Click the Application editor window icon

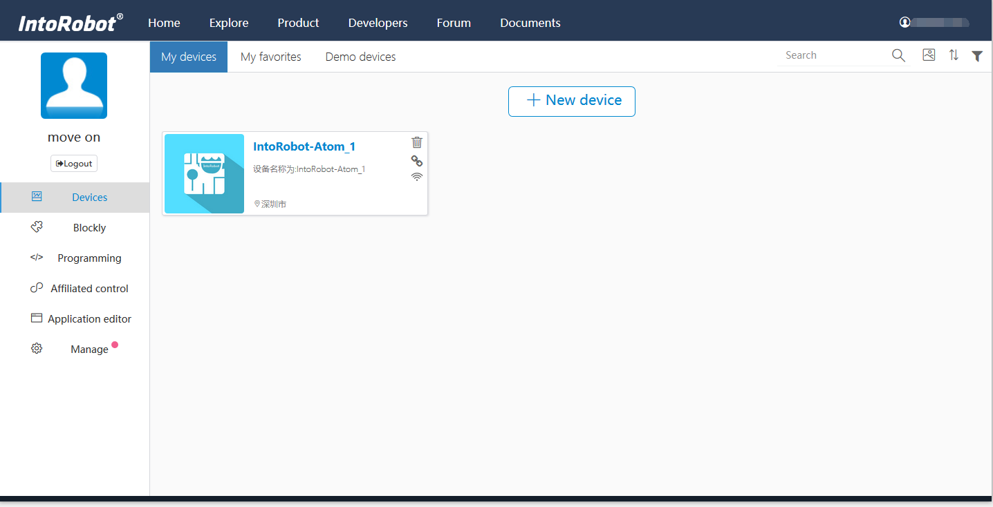[37, 318]
